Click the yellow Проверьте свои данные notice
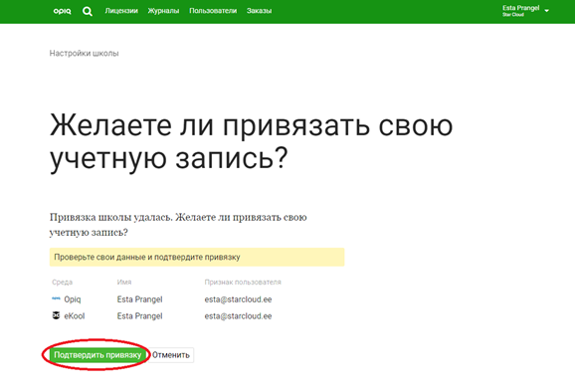The width and height of the screenshot is (575, 390). click(x=197, y=258)
